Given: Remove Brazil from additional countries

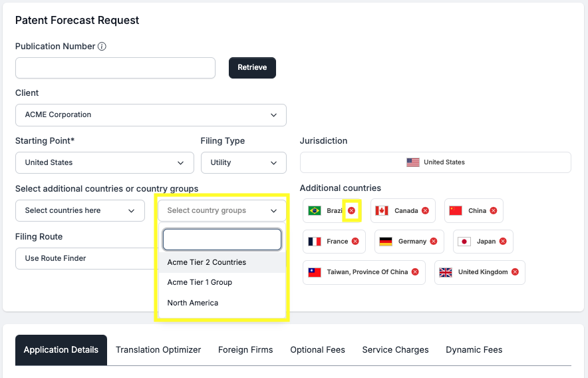Looking at the screenshot, I should (351, 211).
